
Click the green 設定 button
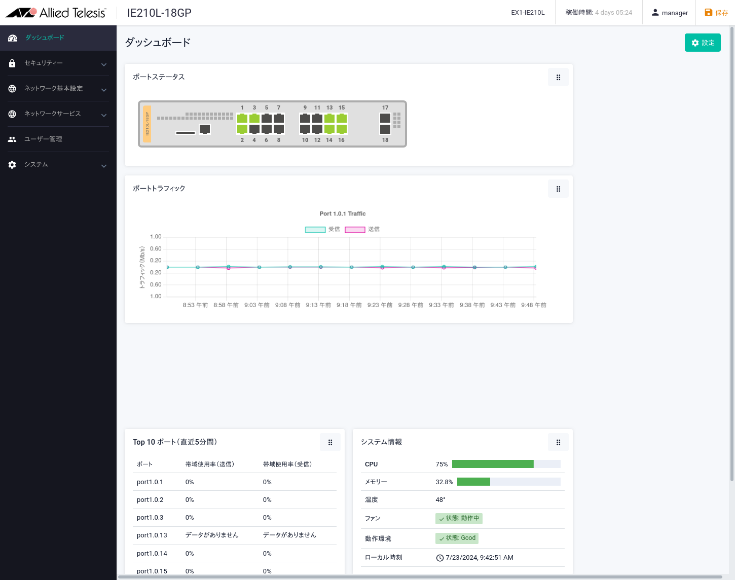(703, 43)
